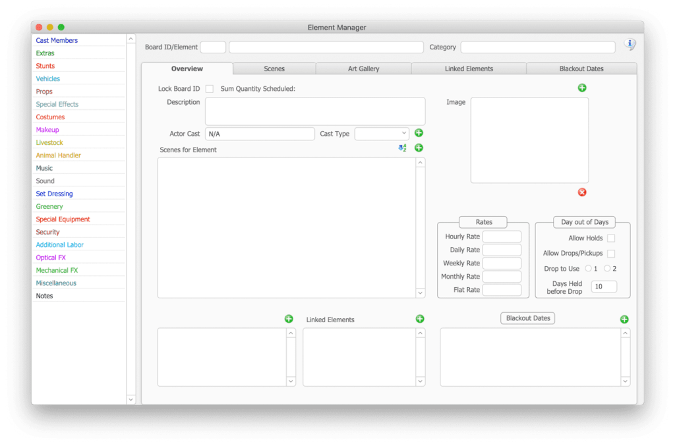Open the Linked Elements tab
This screenshot has height=446, width=675.
(469, 69)
